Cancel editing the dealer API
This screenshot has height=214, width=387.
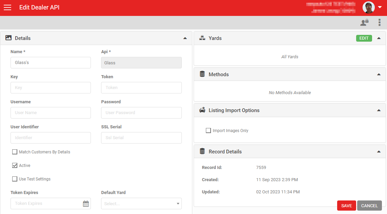369,206
